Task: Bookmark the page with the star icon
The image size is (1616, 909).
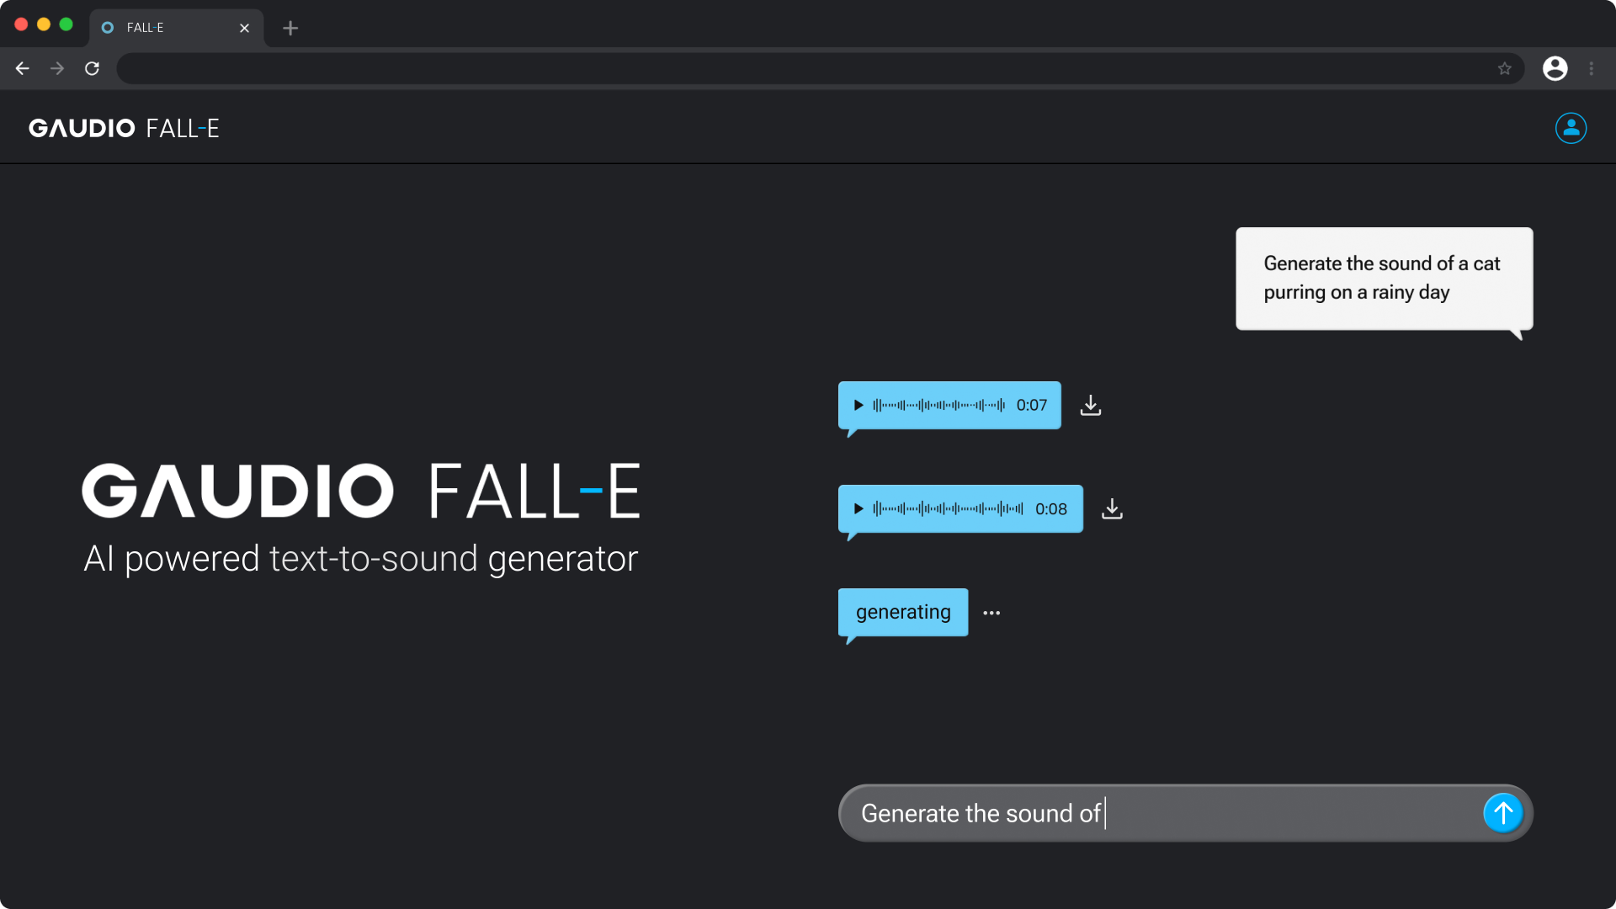Action: 1506,68
